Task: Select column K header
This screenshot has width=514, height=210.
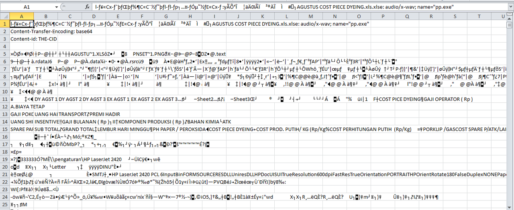Action: point(262,16)
